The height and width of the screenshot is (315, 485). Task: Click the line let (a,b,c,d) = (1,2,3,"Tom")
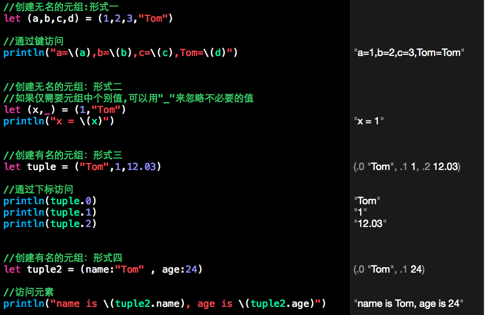click(88, 18)
